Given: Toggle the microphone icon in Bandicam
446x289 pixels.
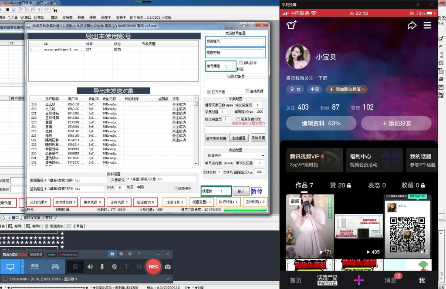Looking at the screenshot, I should click(101, 267).
